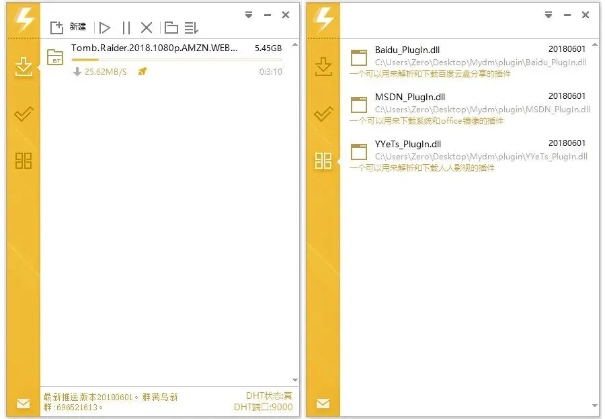Open downloading tab in right window sidebar
Screen dimensions: 605x419
(x=323, y=67)
